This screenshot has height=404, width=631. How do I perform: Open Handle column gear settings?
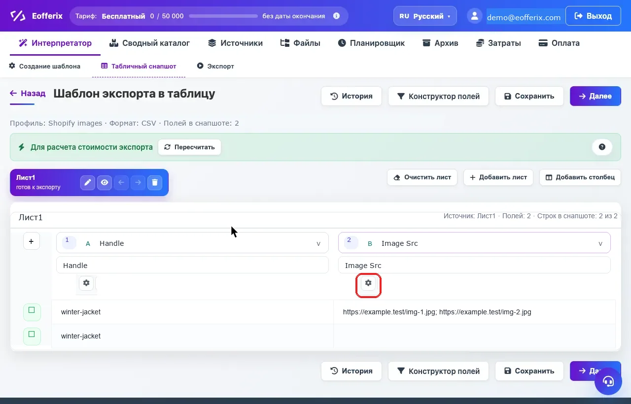click(86, 283)
